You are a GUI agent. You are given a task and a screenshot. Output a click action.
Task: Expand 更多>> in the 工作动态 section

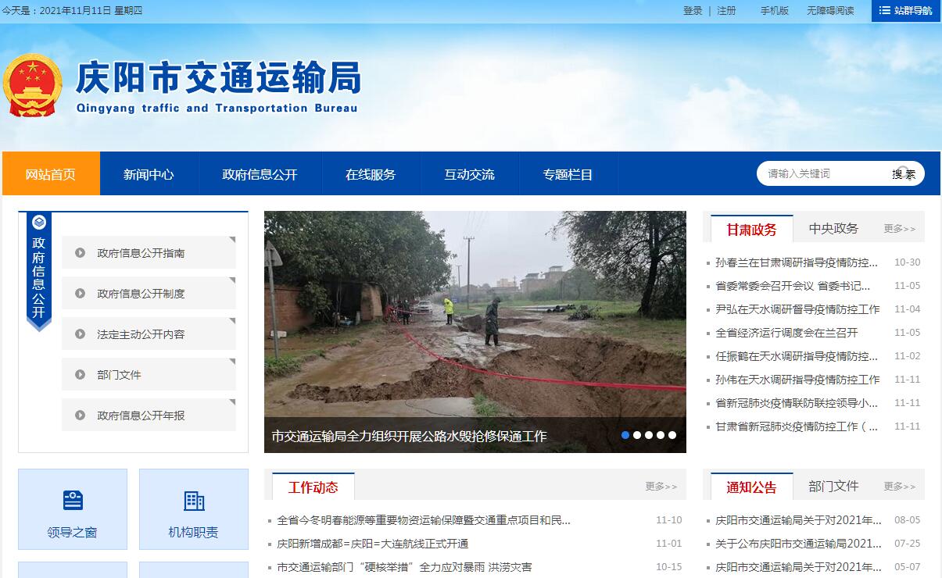coord(661,487)
